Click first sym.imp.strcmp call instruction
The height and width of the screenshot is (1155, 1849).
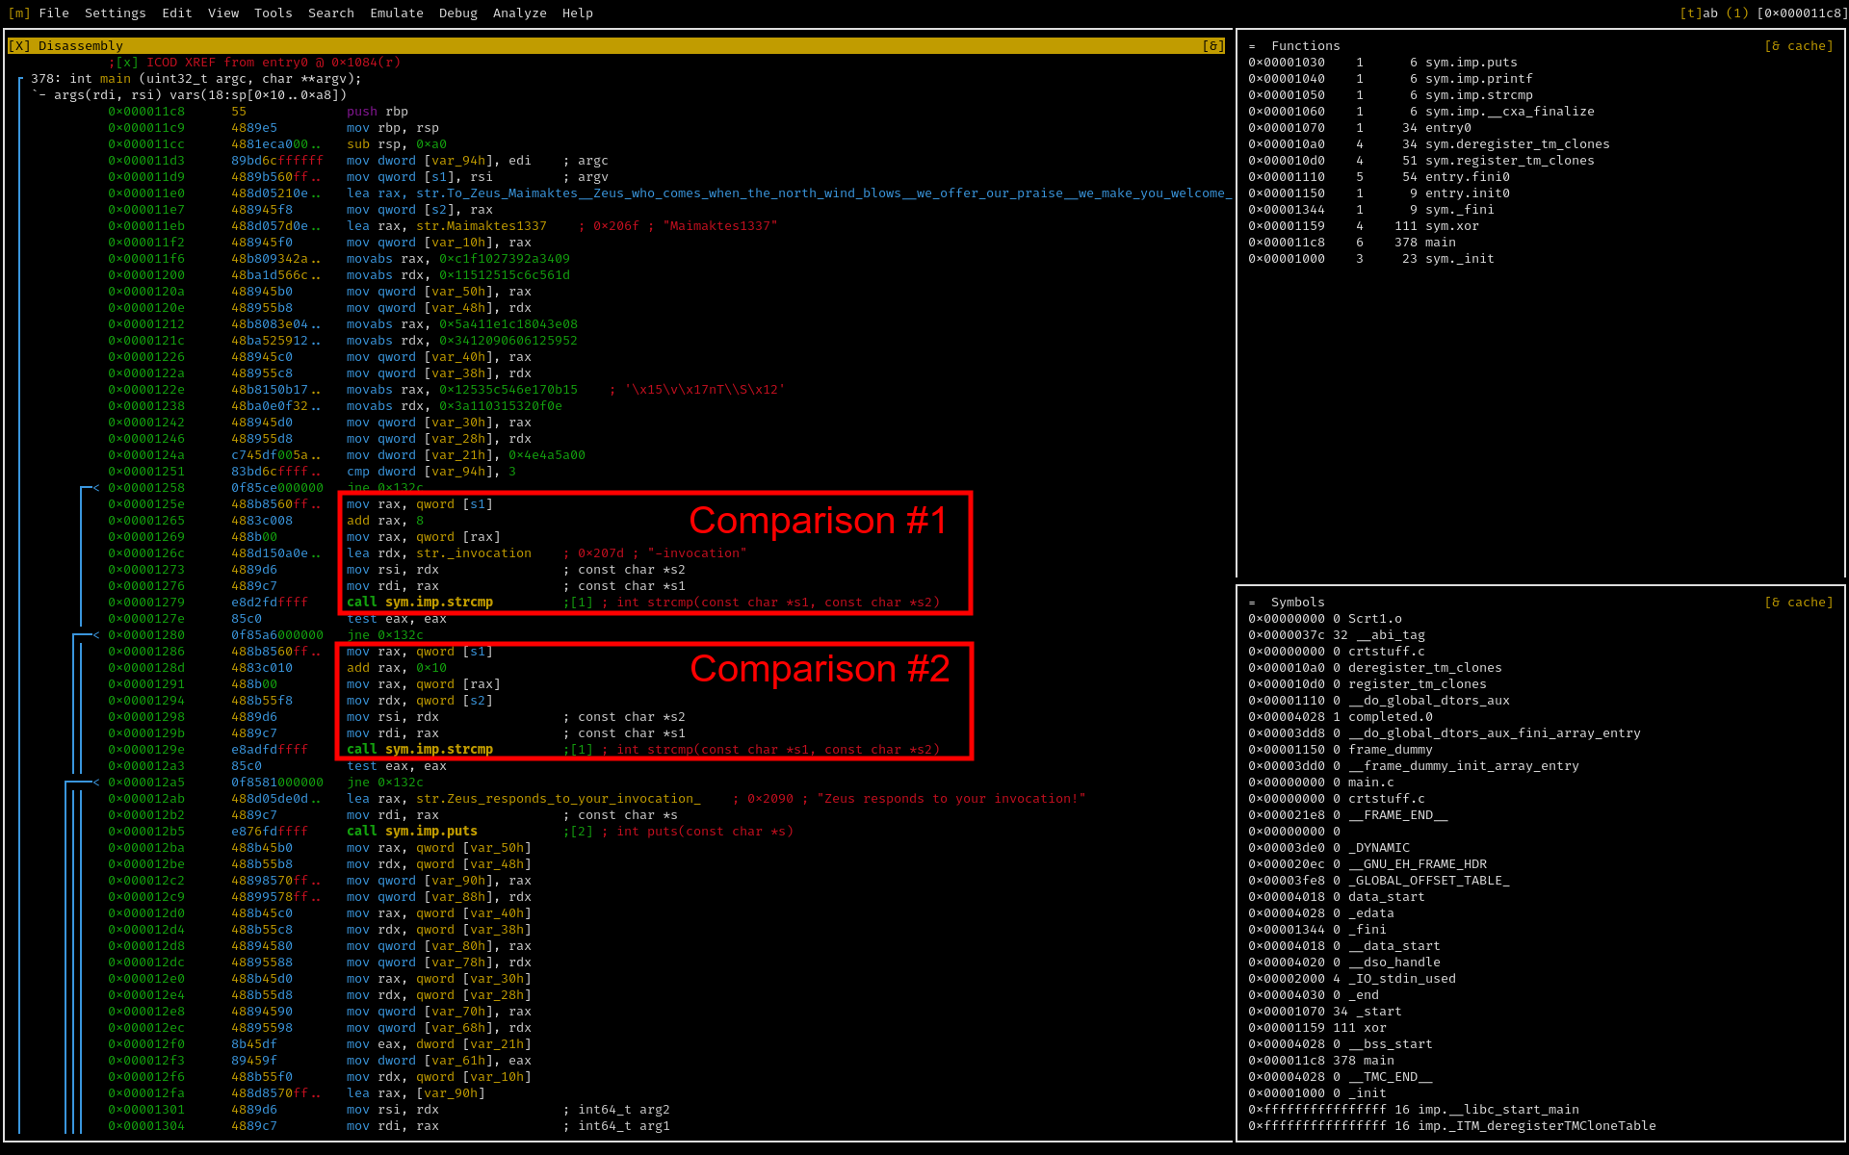click(420, 603)
